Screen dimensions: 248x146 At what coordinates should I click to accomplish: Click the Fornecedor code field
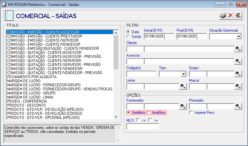pos(135,106)
